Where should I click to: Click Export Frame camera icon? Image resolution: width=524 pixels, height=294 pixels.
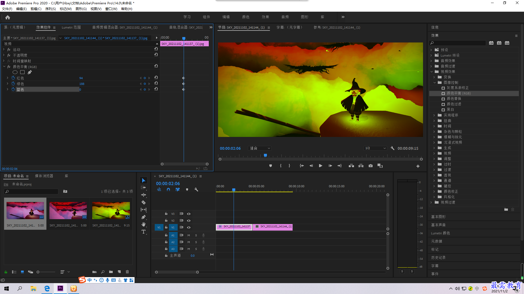coord(371,166)
